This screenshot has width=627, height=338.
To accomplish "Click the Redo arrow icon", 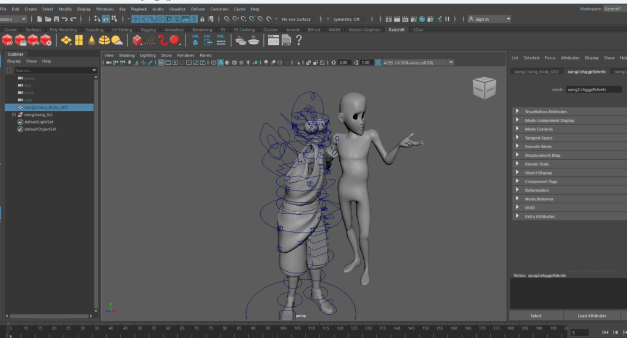I will (73, 19).
